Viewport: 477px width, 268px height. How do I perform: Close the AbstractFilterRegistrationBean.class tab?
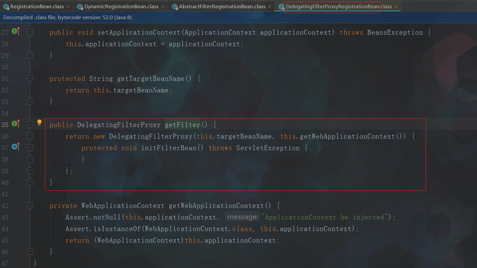pyautogui.click(x=269, y=7)
